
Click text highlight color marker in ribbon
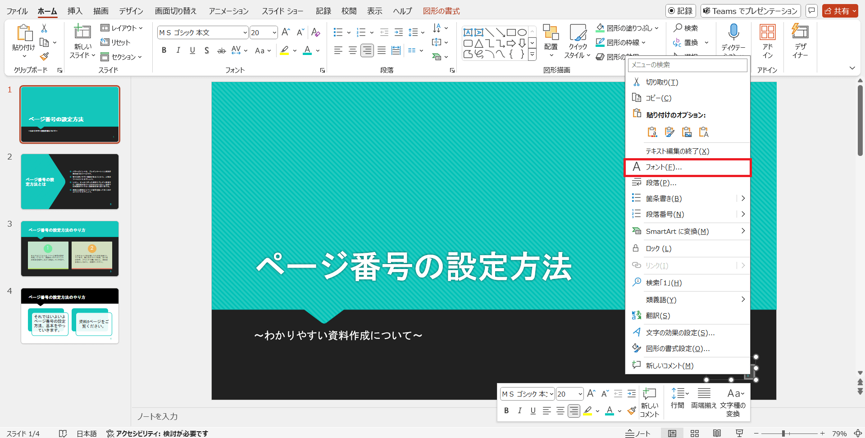285,50
